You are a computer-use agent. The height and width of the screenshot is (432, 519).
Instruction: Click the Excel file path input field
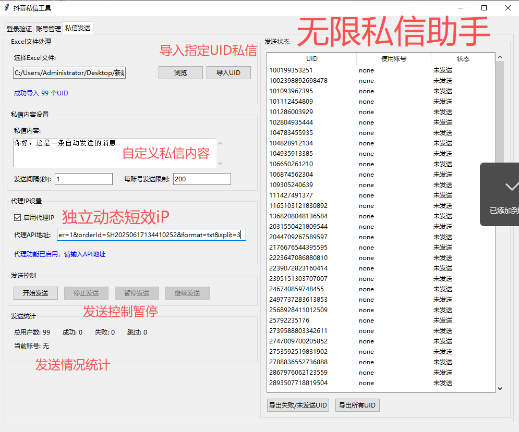pos(69,72)
